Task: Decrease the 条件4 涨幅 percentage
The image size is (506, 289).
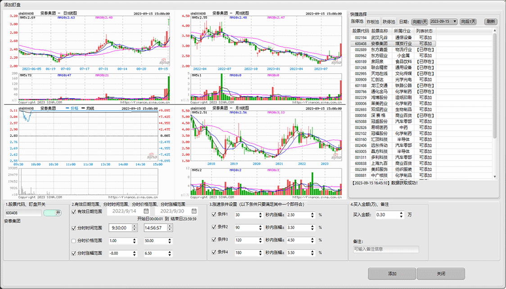Action: (x=312, y=254)
